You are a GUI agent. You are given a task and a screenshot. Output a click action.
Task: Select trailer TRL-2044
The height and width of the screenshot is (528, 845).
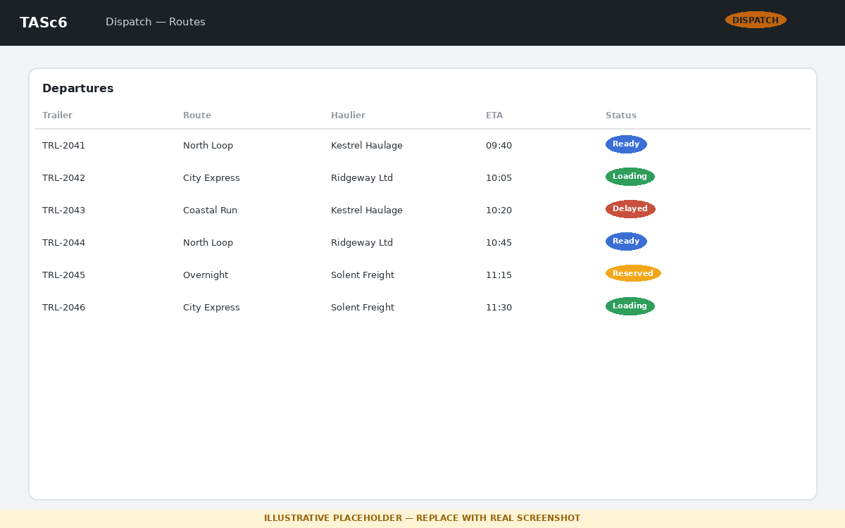(63, 243)
